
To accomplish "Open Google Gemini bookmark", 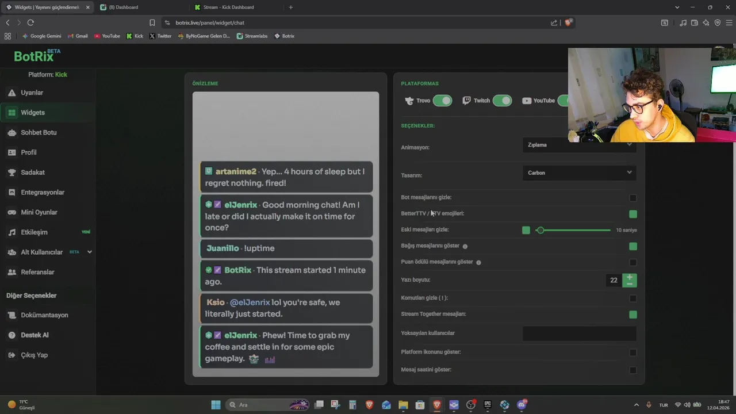I will click(x=41, y=36).
